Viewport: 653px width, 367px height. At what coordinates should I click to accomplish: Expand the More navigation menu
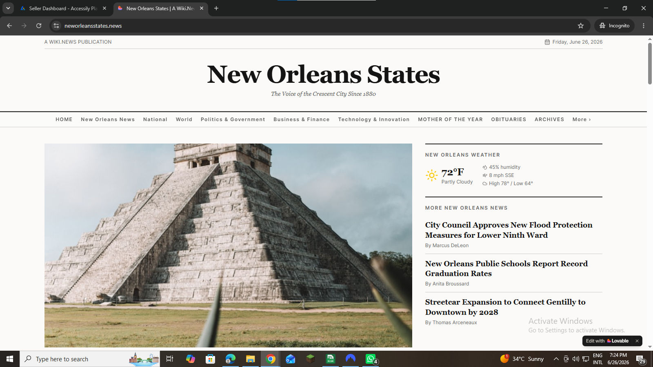tap(582, 119)
